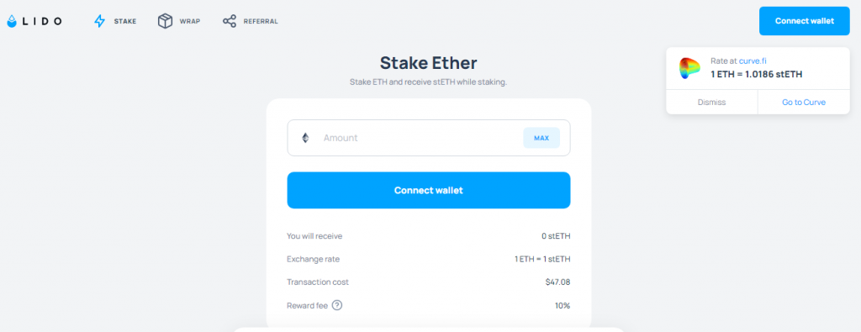Dismiss the Curve rate notification
Viewport: 861px width, 332px height.
point(711,102)
